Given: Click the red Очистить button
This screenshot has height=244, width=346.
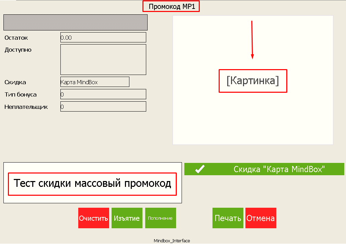Looking at the screenshot, I should pos(94,218).
